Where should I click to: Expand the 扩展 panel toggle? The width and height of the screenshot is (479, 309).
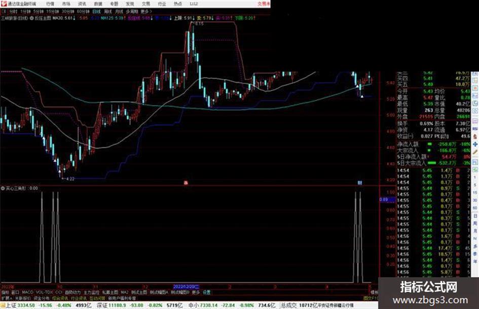point(7,298)
